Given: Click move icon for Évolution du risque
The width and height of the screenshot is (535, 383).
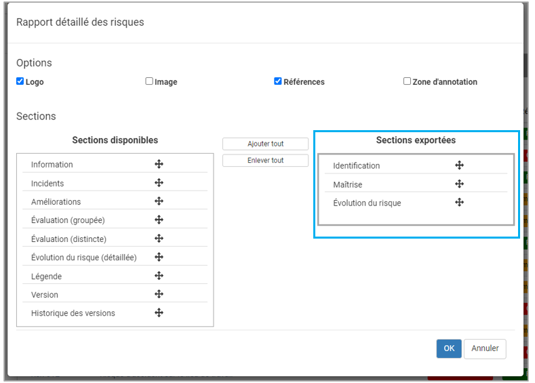Looking at the screenshot, I should click(x=459, y=202).
